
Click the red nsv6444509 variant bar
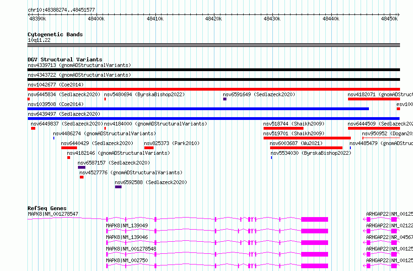point(374,128)
